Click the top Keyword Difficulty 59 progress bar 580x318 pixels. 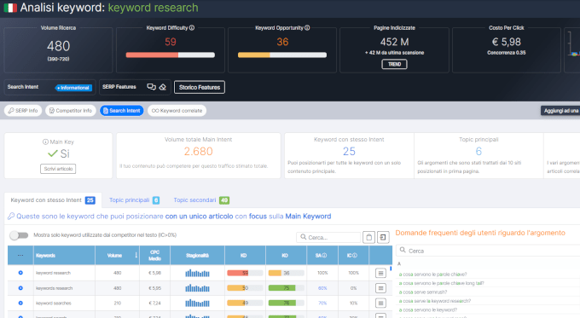click(170, 55)
